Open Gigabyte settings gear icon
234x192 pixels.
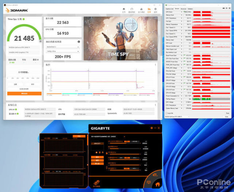click(151, 128)
